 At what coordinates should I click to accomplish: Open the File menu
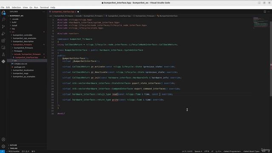click(x=3, y=7)
